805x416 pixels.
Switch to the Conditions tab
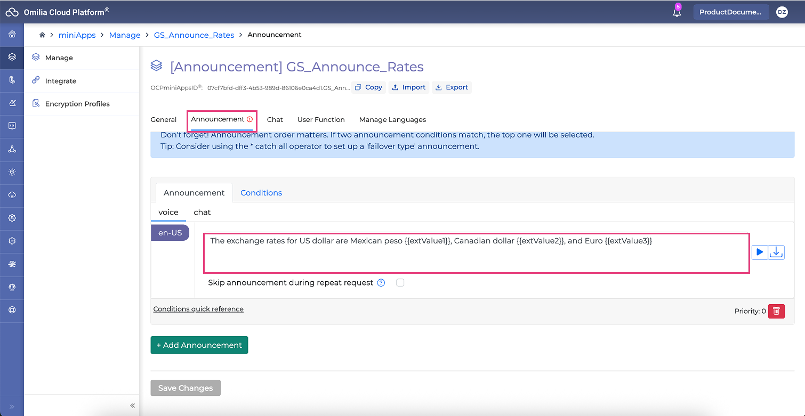(x=261, y=193)
